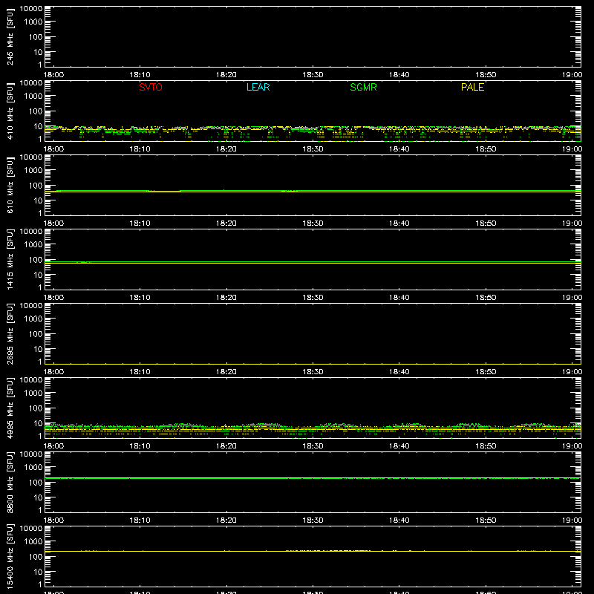The height and width of the screenshot is (594, 594).
Task: Click 18:30 under the 245 MHz panel
Action: (313, 75)
